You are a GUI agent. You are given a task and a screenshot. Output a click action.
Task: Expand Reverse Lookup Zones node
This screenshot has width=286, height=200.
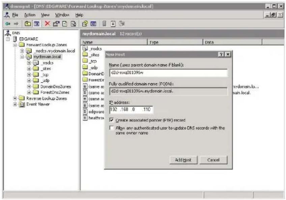tap(15, 98)
